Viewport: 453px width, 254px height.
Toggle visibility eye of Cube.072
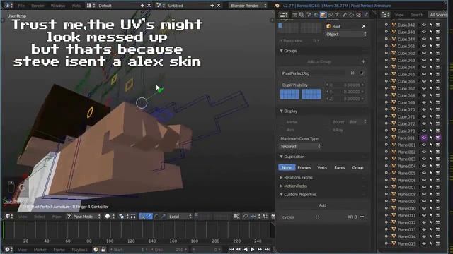point(424,123)
